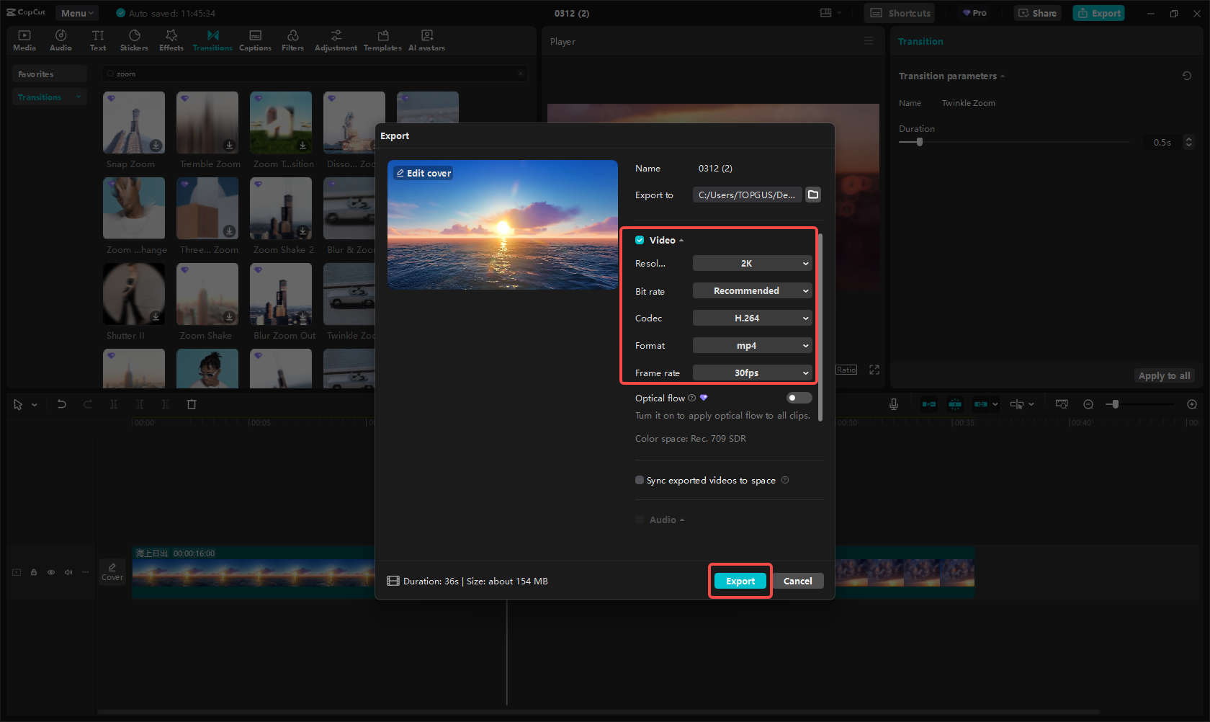This screenshot has width=1210, height=722.
Task: Open the AI avatars panel
Action: (x=426, y=40)
